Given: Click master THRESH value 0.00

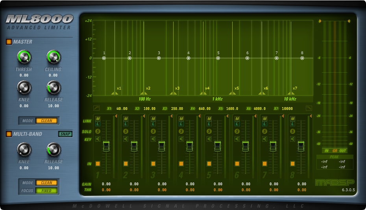Looking at the screenshot, I should click(x=24, y=75).
